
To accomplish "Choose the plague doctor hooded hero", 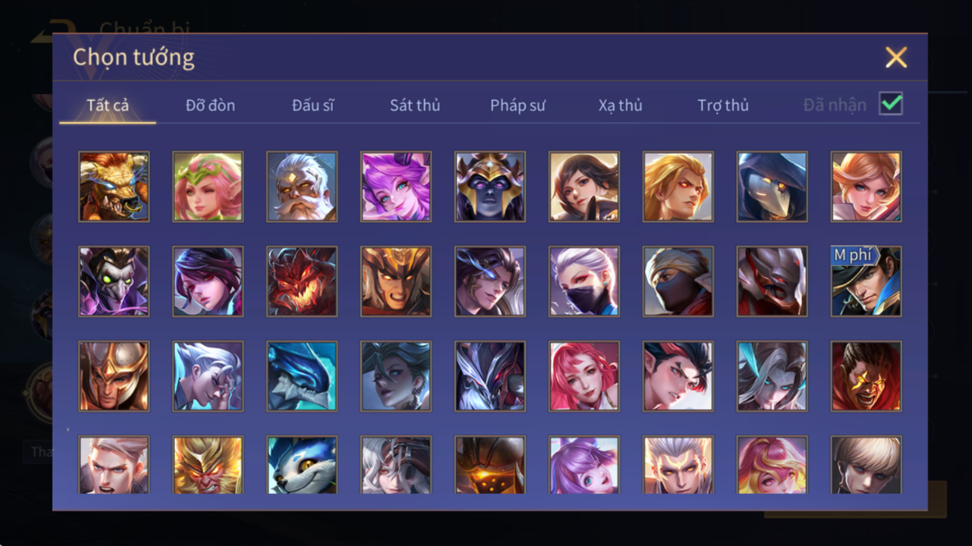I will click(x=772, y=187).
